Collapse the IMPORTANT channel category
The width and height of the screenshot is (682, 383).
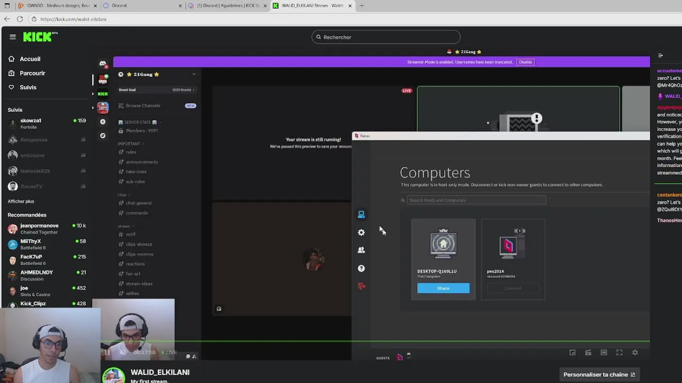tap(131, 144)
